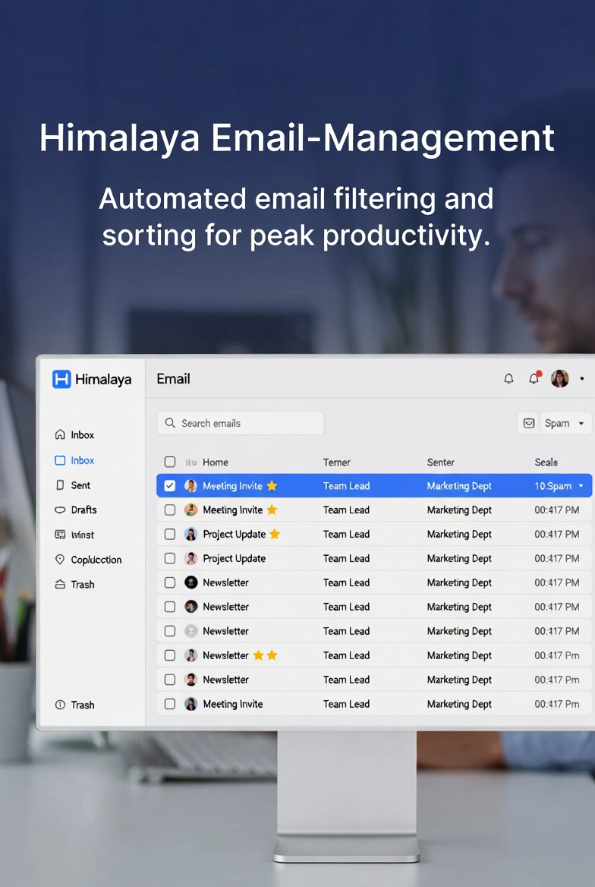Click the Himalaya logo icon
595x887 pixels.
click(61, 379)
